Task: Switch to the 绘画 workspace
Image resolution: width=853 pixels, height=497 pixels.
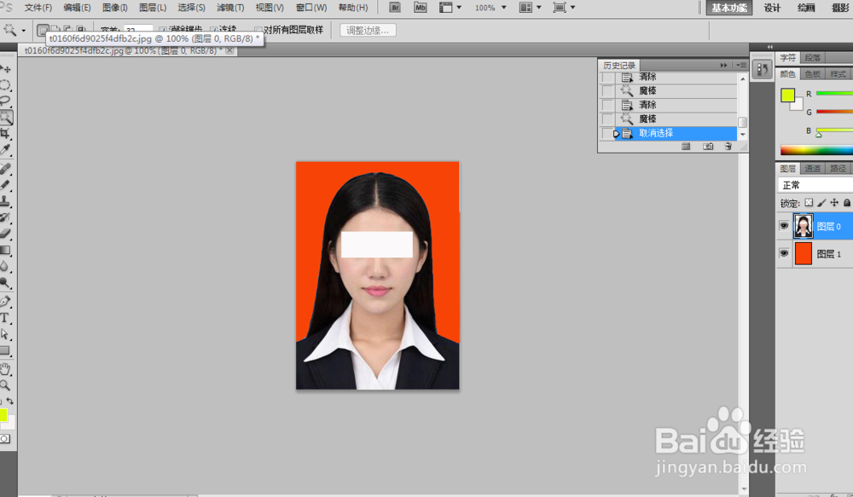Action: (806, 8)
